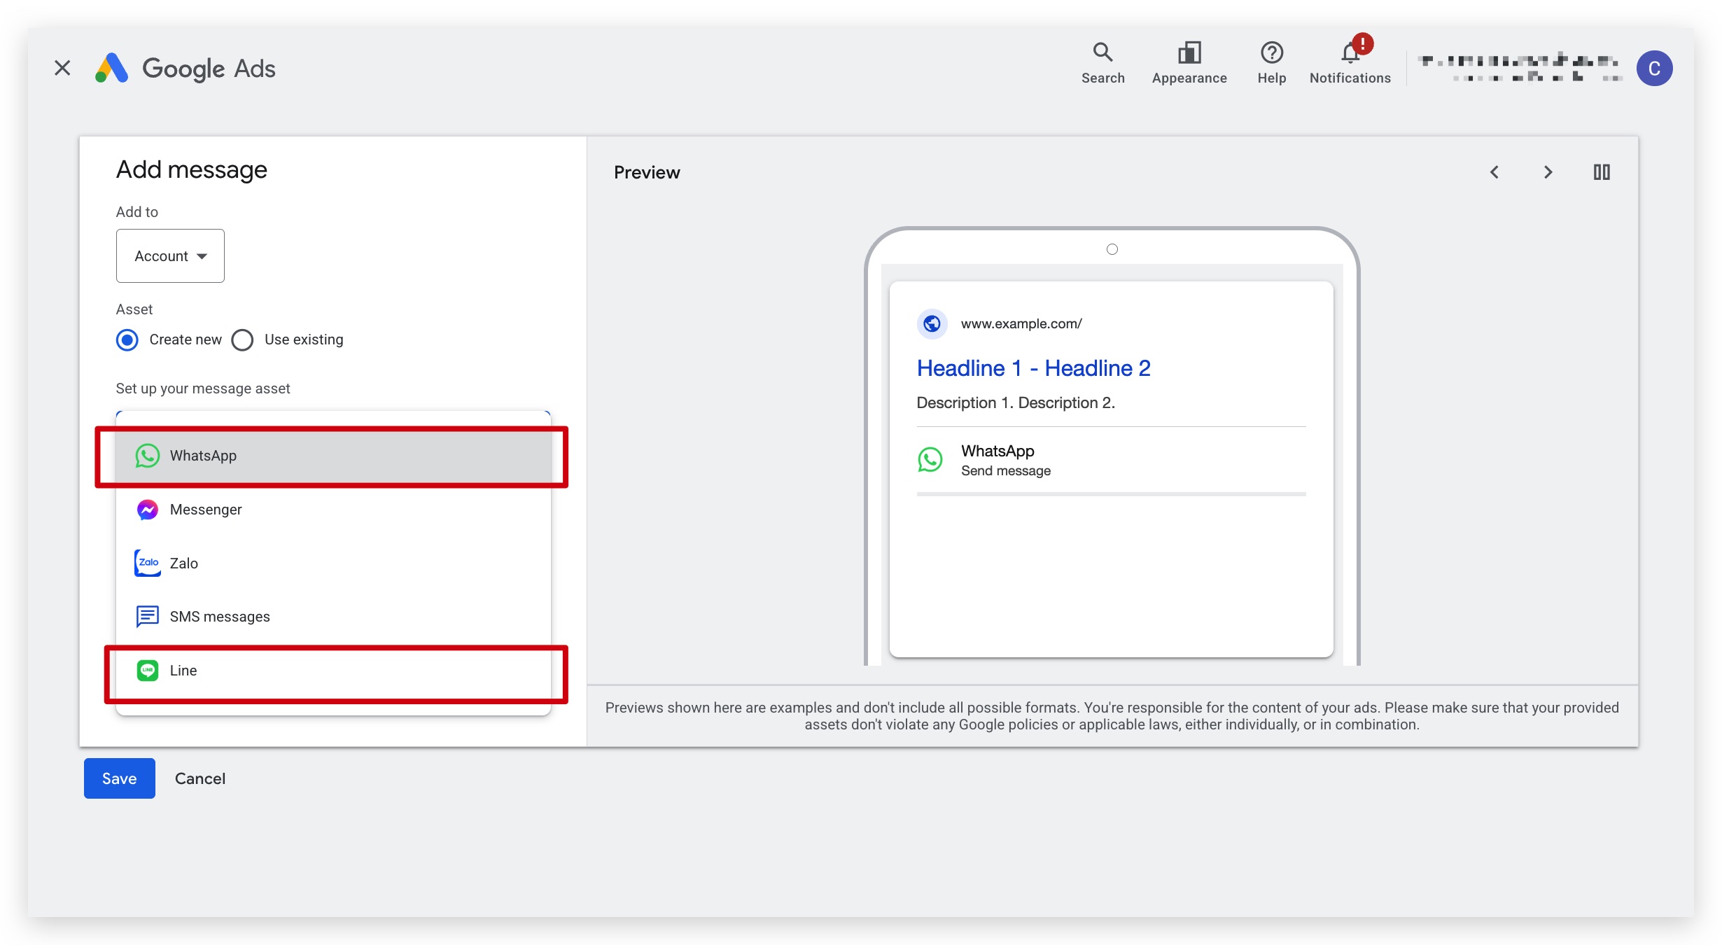Toggle the side-by-side preview layout icon

[x=1602, y=172]
